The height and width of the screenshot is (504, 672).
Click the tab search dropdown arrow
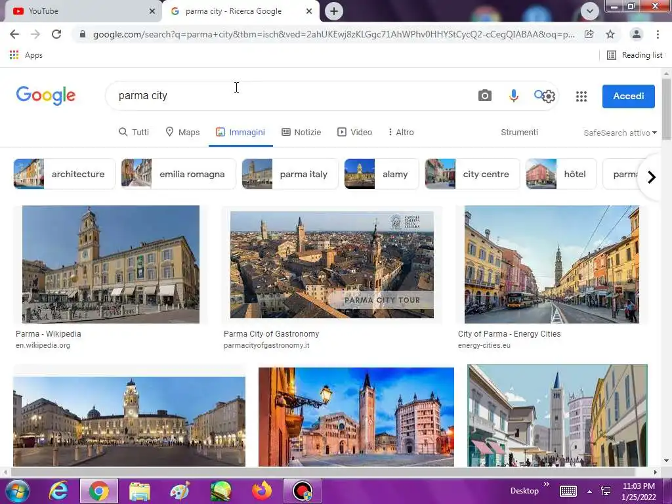590,11
